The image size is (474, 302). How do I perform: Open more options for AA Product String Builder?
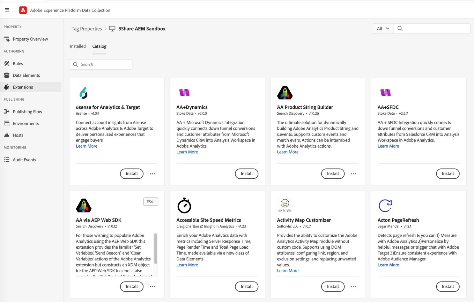tap(353, 174)
